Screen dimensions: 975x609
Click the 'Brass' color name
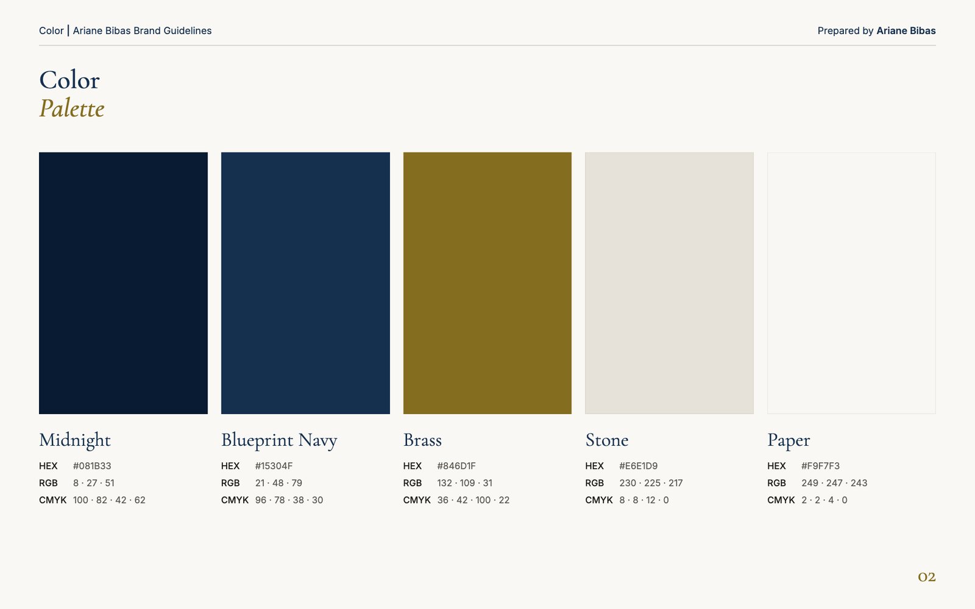click(x=422, y=440)
